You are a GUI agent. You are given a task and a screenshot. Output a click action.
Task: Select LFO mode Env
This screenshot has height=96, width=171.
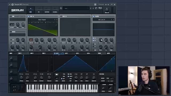(x=64, y=77)
